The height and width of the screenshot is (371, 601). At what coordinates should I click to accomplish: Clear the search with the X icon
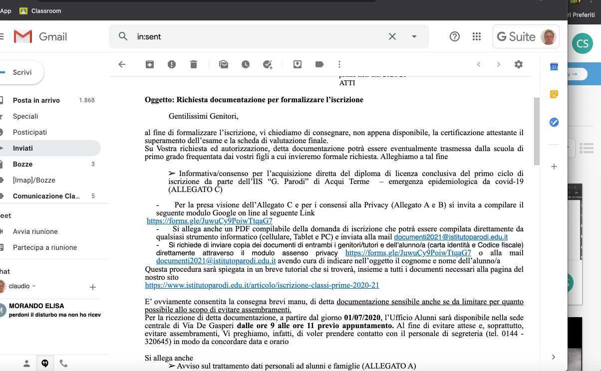pyautogui.click(x=392, y=36)
